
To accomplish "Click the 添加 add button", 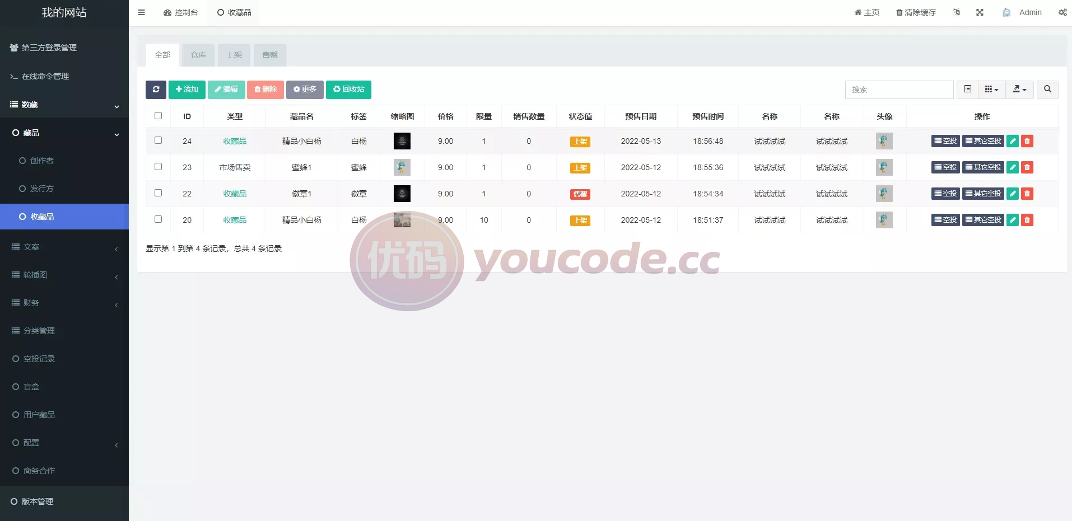I will [x=187, y=90].
